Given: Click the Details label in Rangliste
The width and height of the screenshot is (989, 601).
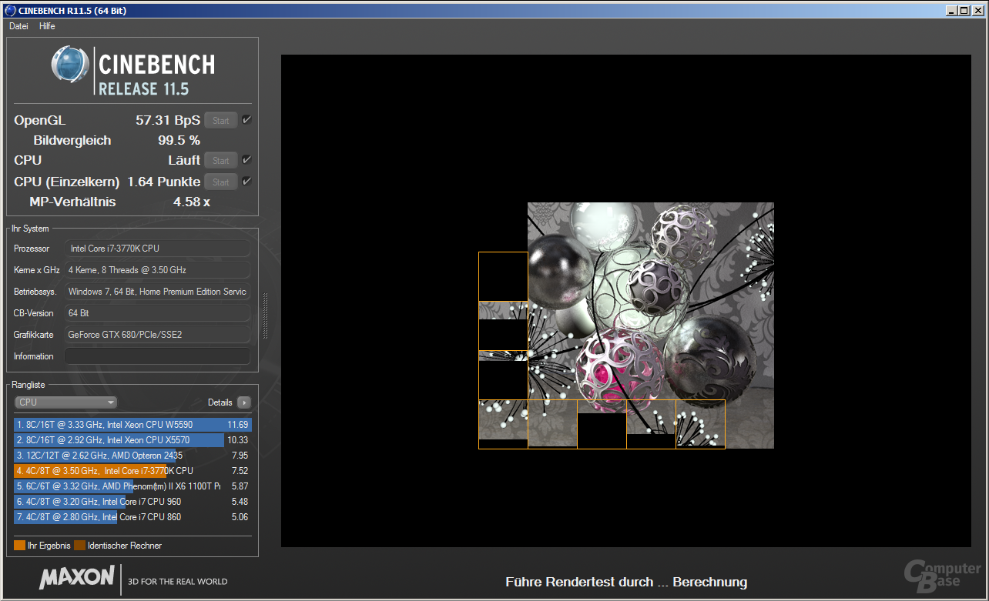Looking at the screenshot, I should coord(220,402).
